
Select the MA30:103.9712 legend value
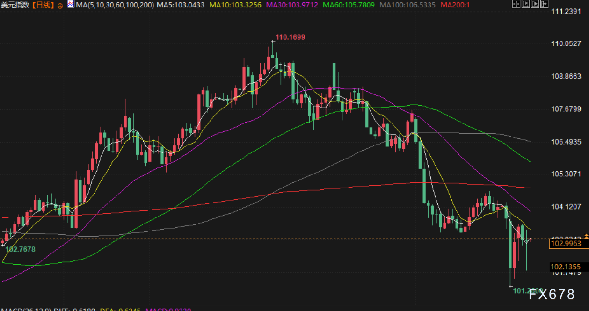(292, 5)
